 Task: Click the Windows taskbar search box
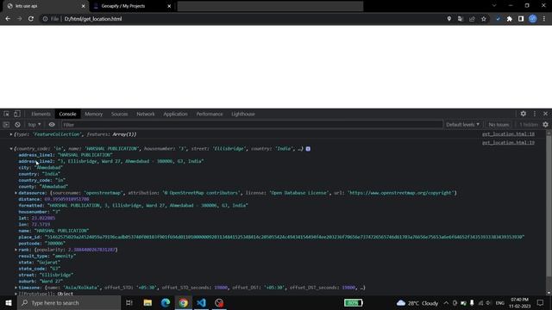coord(69,302)
